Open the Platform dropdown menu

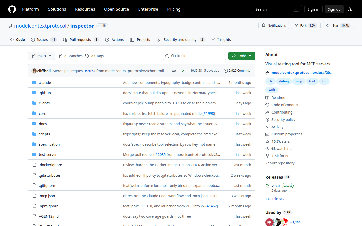point(32,9)
